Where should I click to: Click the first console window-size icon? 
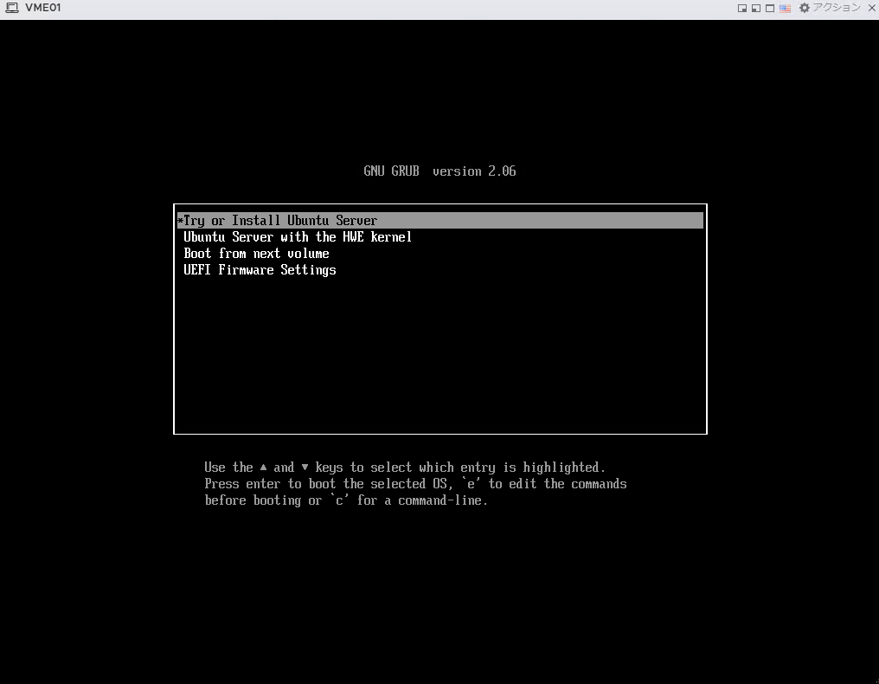742,9
